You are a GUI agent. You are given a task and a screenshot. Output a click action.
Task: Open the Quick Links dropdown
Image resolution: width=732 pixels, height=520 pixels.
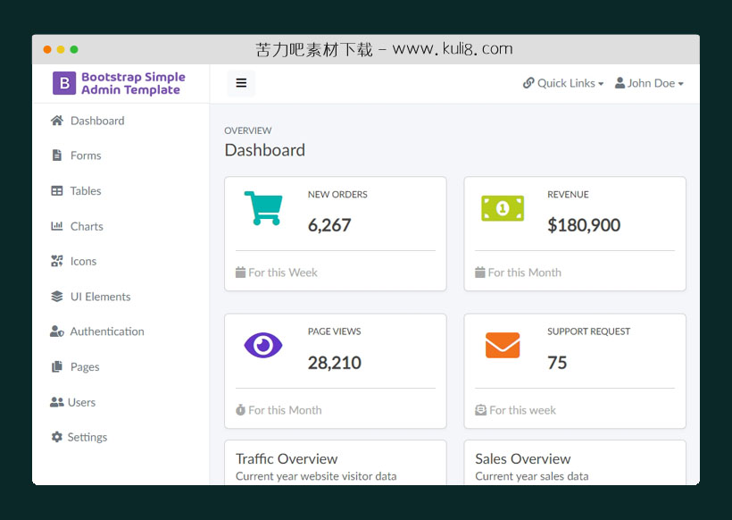563,83
